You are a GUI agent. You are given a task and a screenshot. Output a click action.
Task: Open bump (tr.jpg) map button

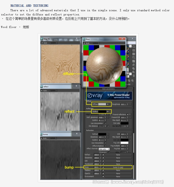tap(118, 167)
